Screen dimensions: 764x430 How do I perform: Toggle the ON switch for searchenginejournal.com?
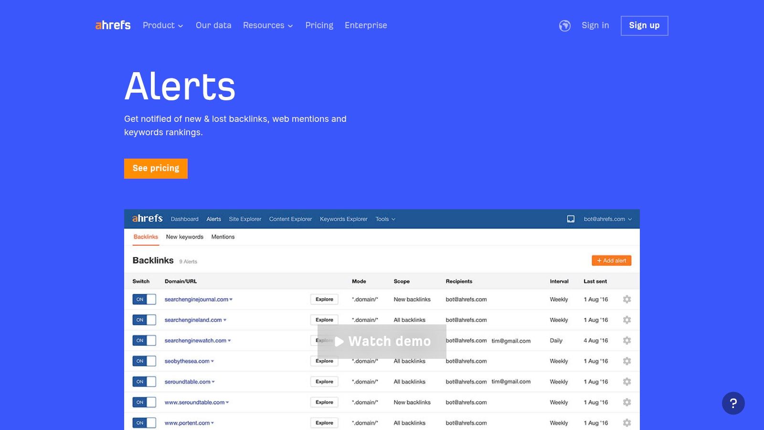[143, 299]
